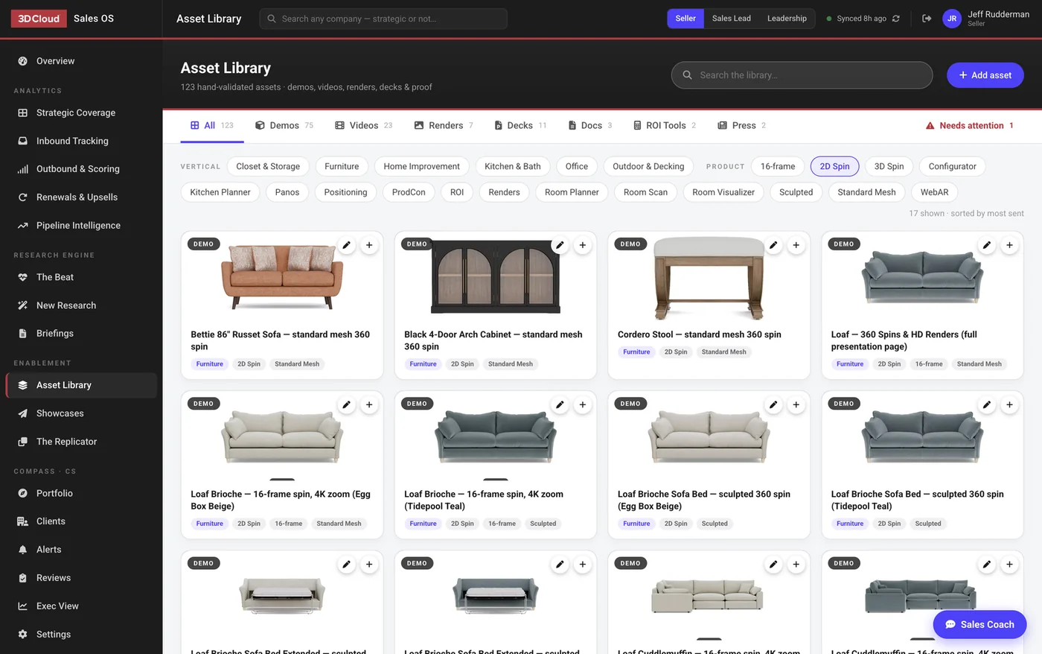This screenshot has width=1042, height=654.
Task: Click the Search the library field
Action: tap(802, 75)
